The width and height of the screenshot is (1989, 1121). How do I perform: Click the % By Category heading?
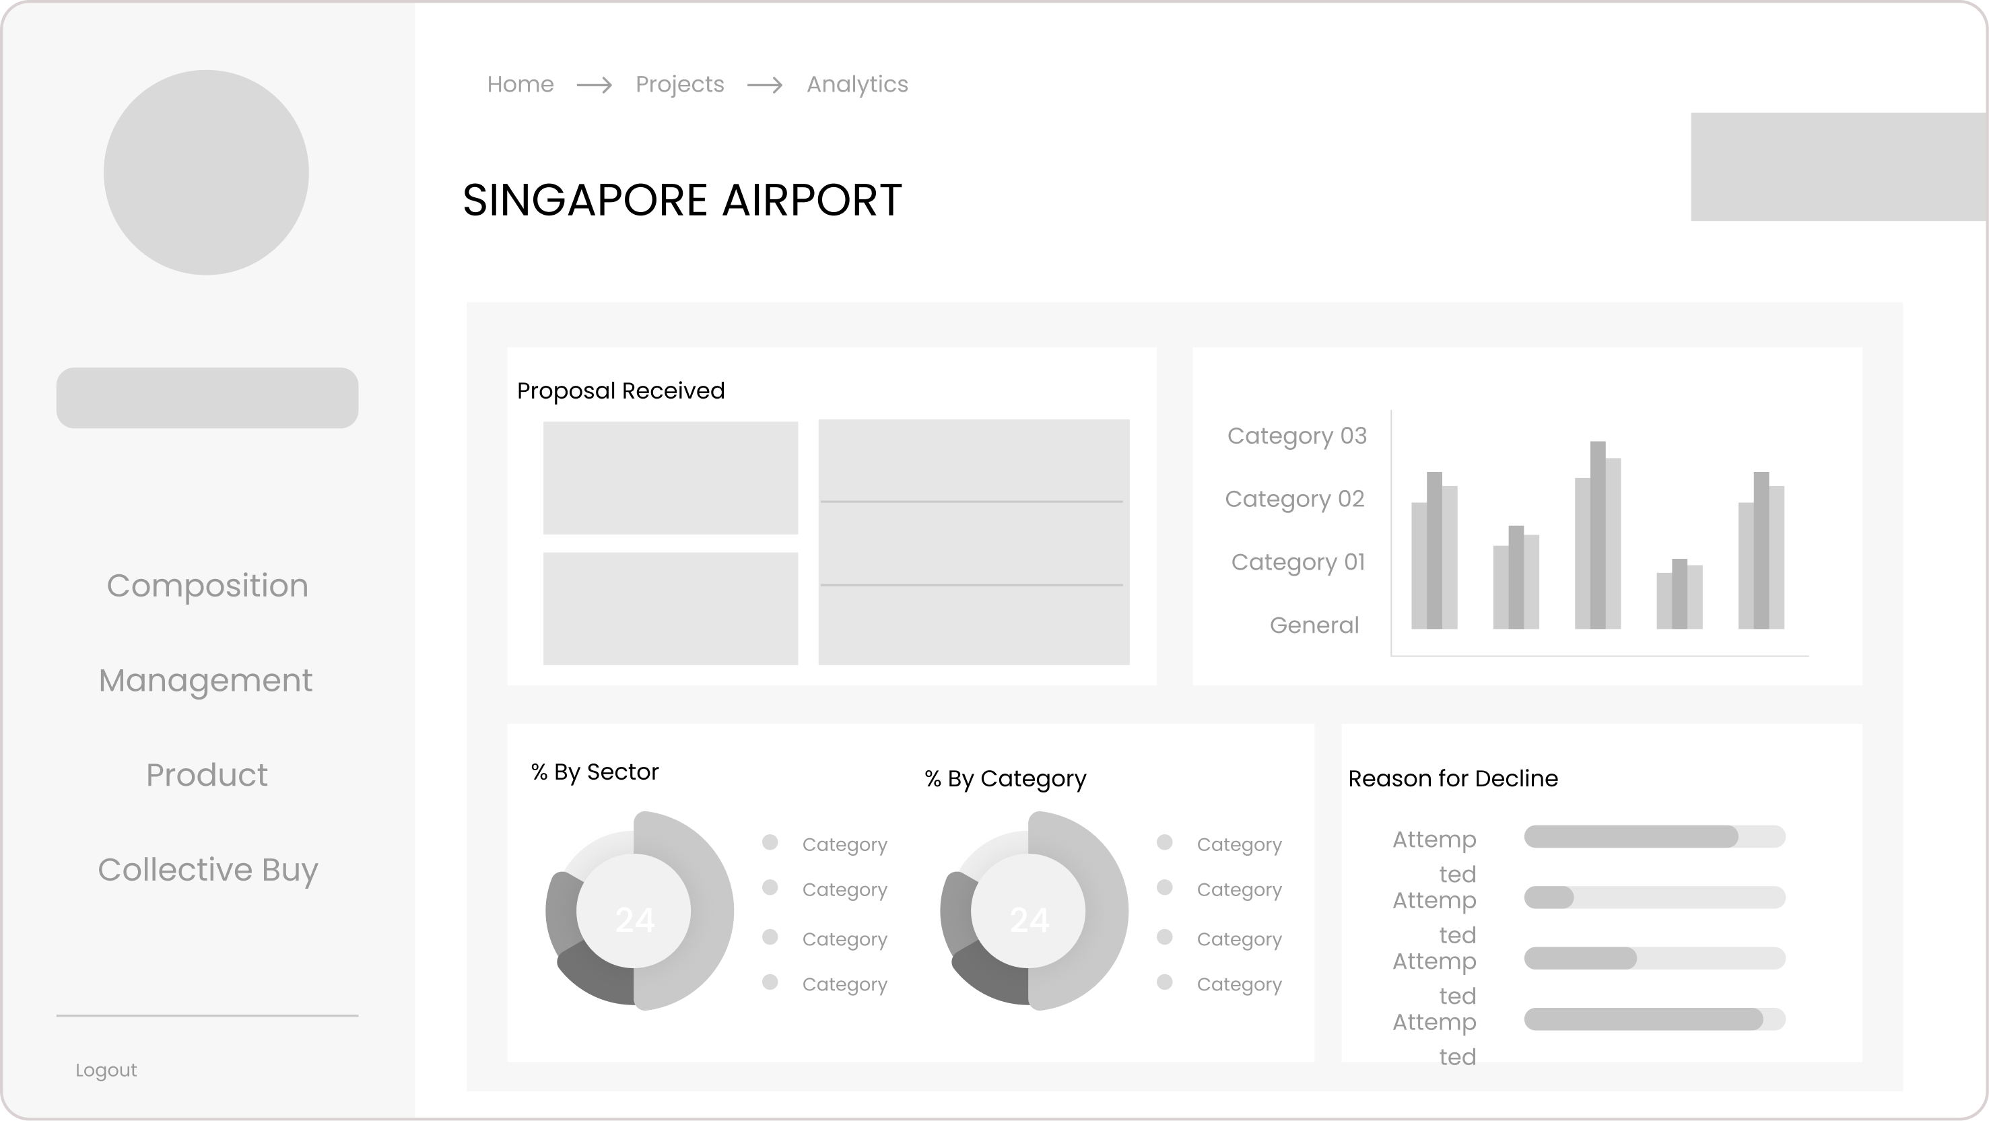point(1005,779)
